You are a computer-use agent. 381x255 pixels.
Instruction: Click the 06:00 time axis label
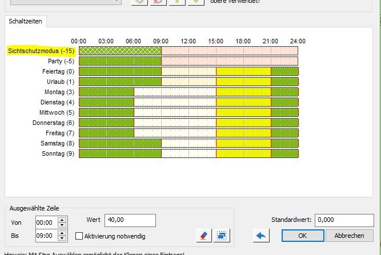134,41
